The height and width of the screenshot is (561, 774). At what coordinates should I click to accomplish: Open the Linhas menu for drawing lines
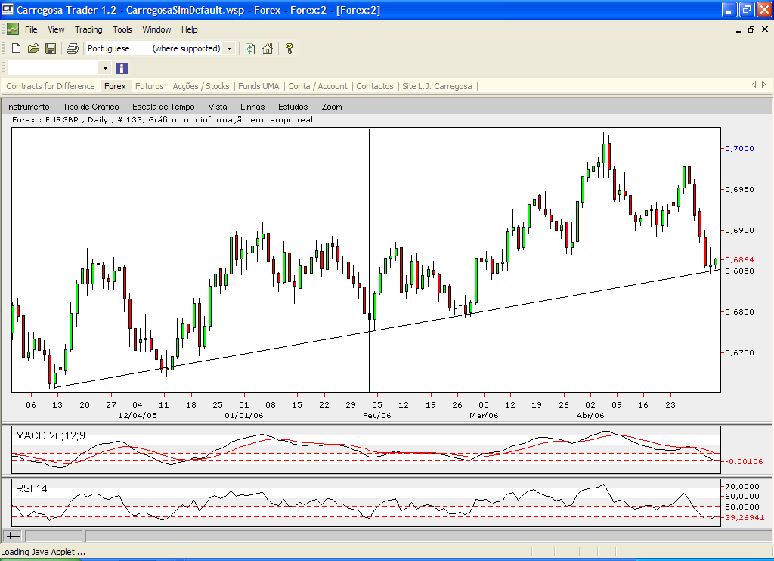pyautogui.click(x=252, y=107)
